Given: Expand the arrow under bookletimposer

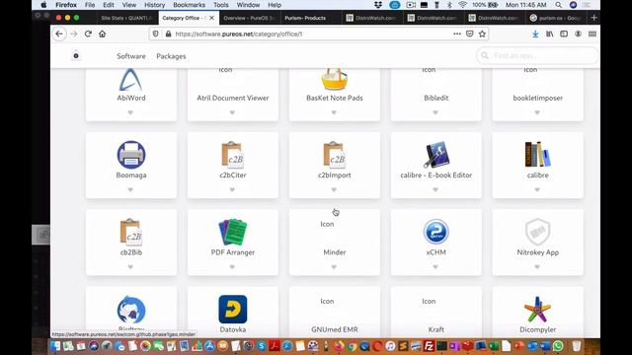Looking at the screenshot, I should point(537,112).
